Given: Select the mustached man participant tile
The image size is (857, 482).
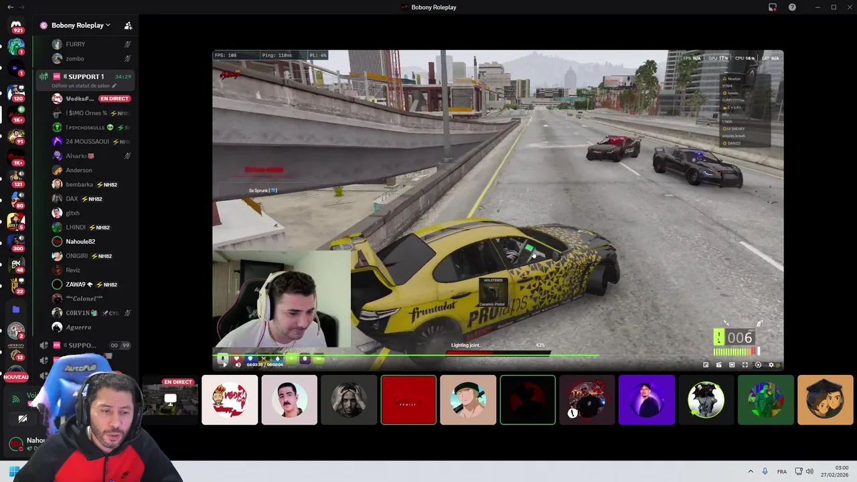Looking at the screenshot, I should point(289,400).
